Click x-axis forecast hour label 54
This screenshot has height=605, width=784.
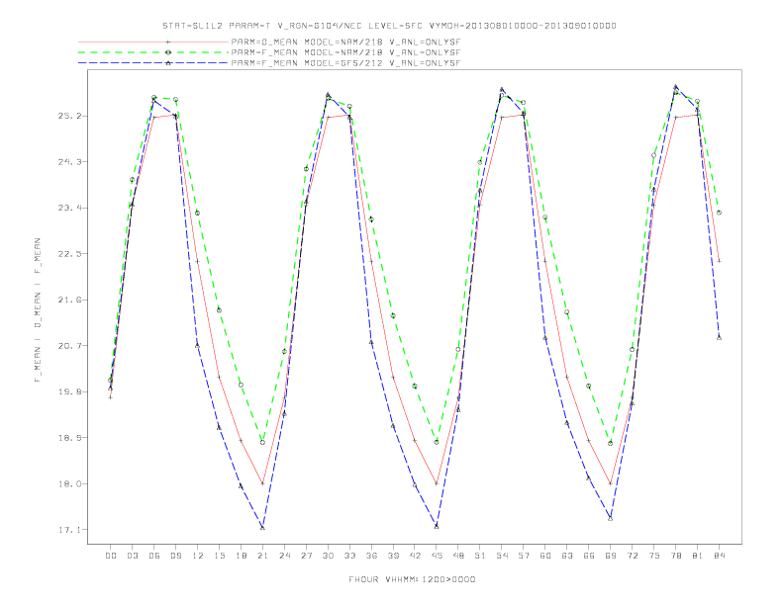click(x=502, y=556)
